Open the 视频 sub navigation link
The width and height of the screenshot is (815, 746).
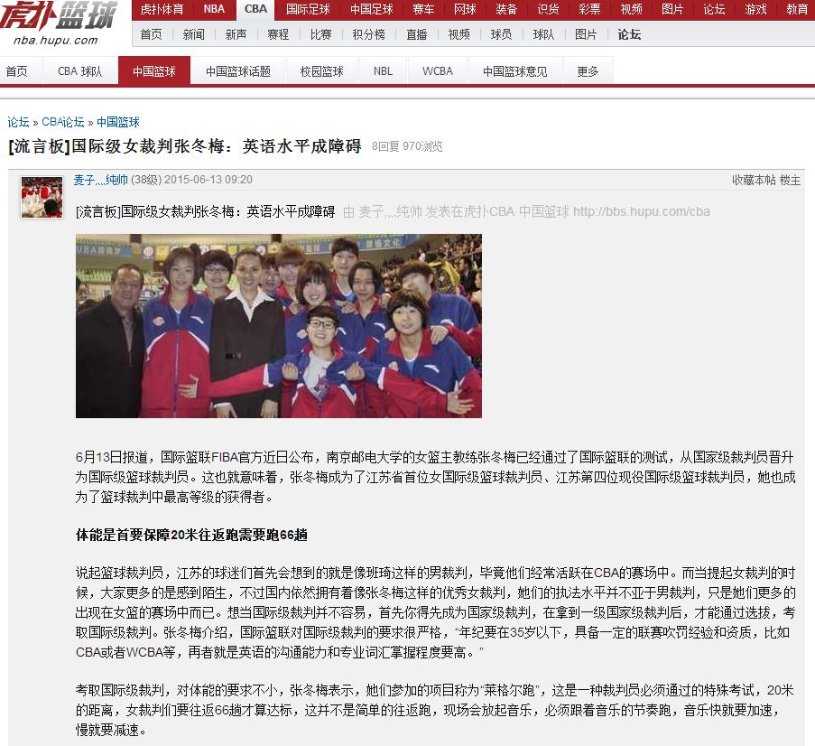(x=458, y=35)
